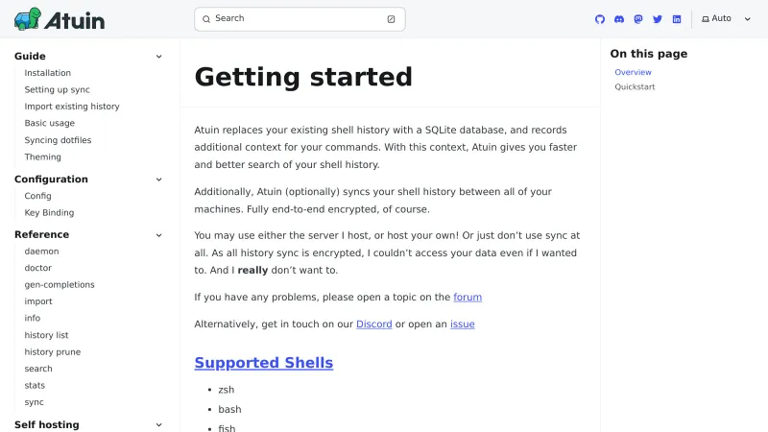Toggle the Self hosting section chevron
This screenshot has width=768, height=432.
159,425
